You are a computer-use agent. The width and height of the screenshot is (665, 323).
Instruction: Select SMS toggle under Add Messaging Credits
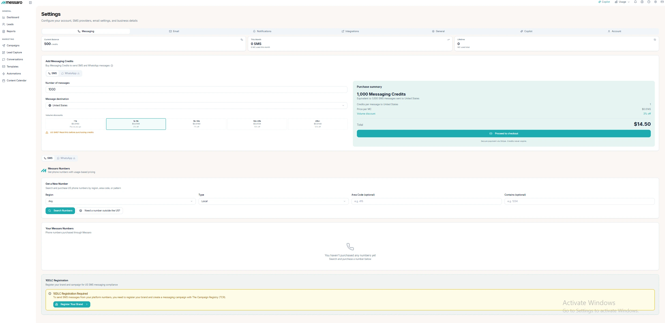[x=53, y=73]
